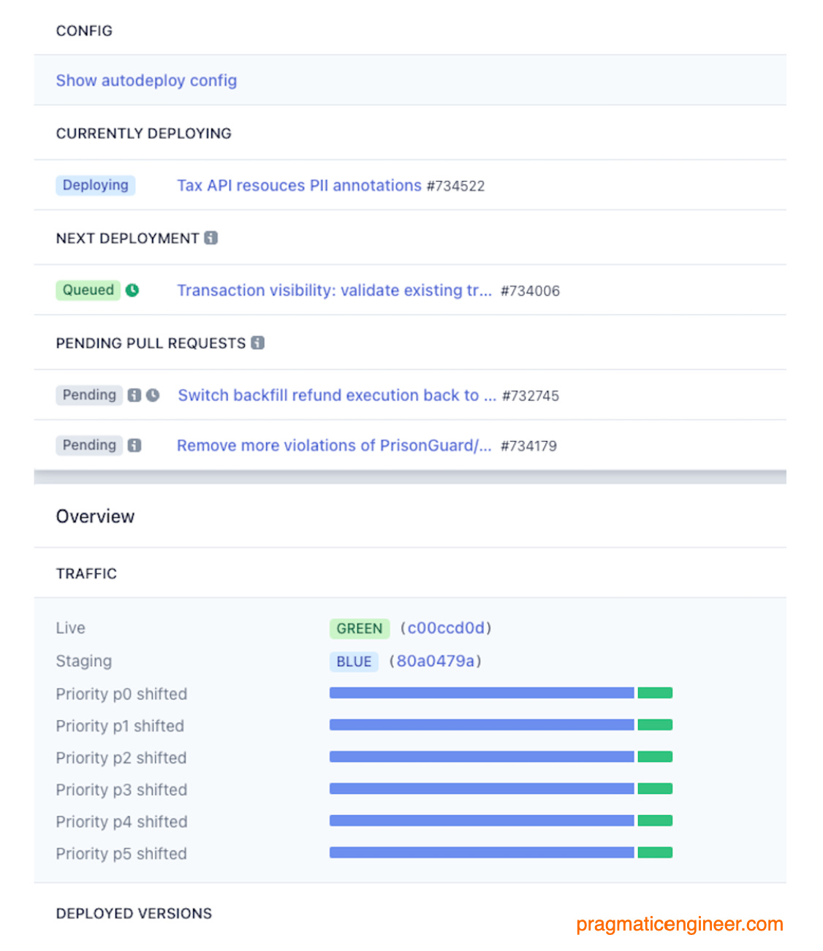
Task: Open the Remove more violations of PrisonGuard PR
Action: 334,445
